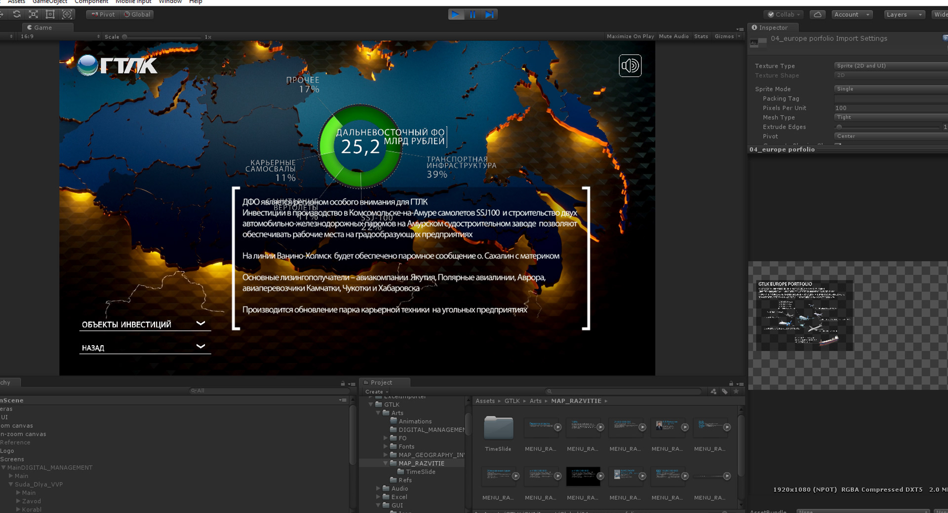Stop play mode with Play button
948x513 pixels.
pyautogui.click(x=456, y=14)
